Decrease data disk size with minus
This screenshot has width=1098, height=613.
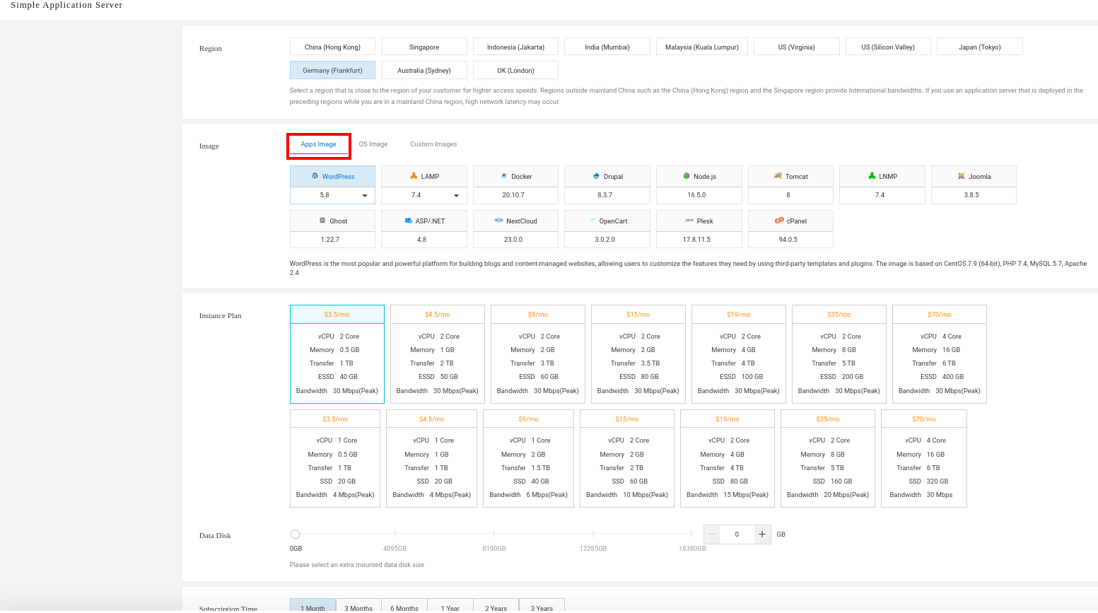point(712,535)
